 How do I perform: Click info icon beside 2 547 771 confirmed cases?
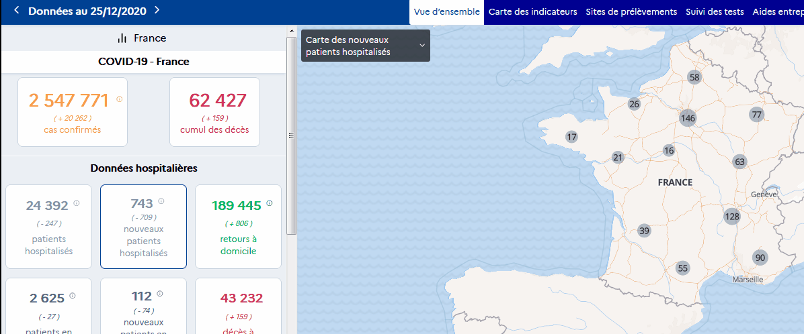coord(120,99)
